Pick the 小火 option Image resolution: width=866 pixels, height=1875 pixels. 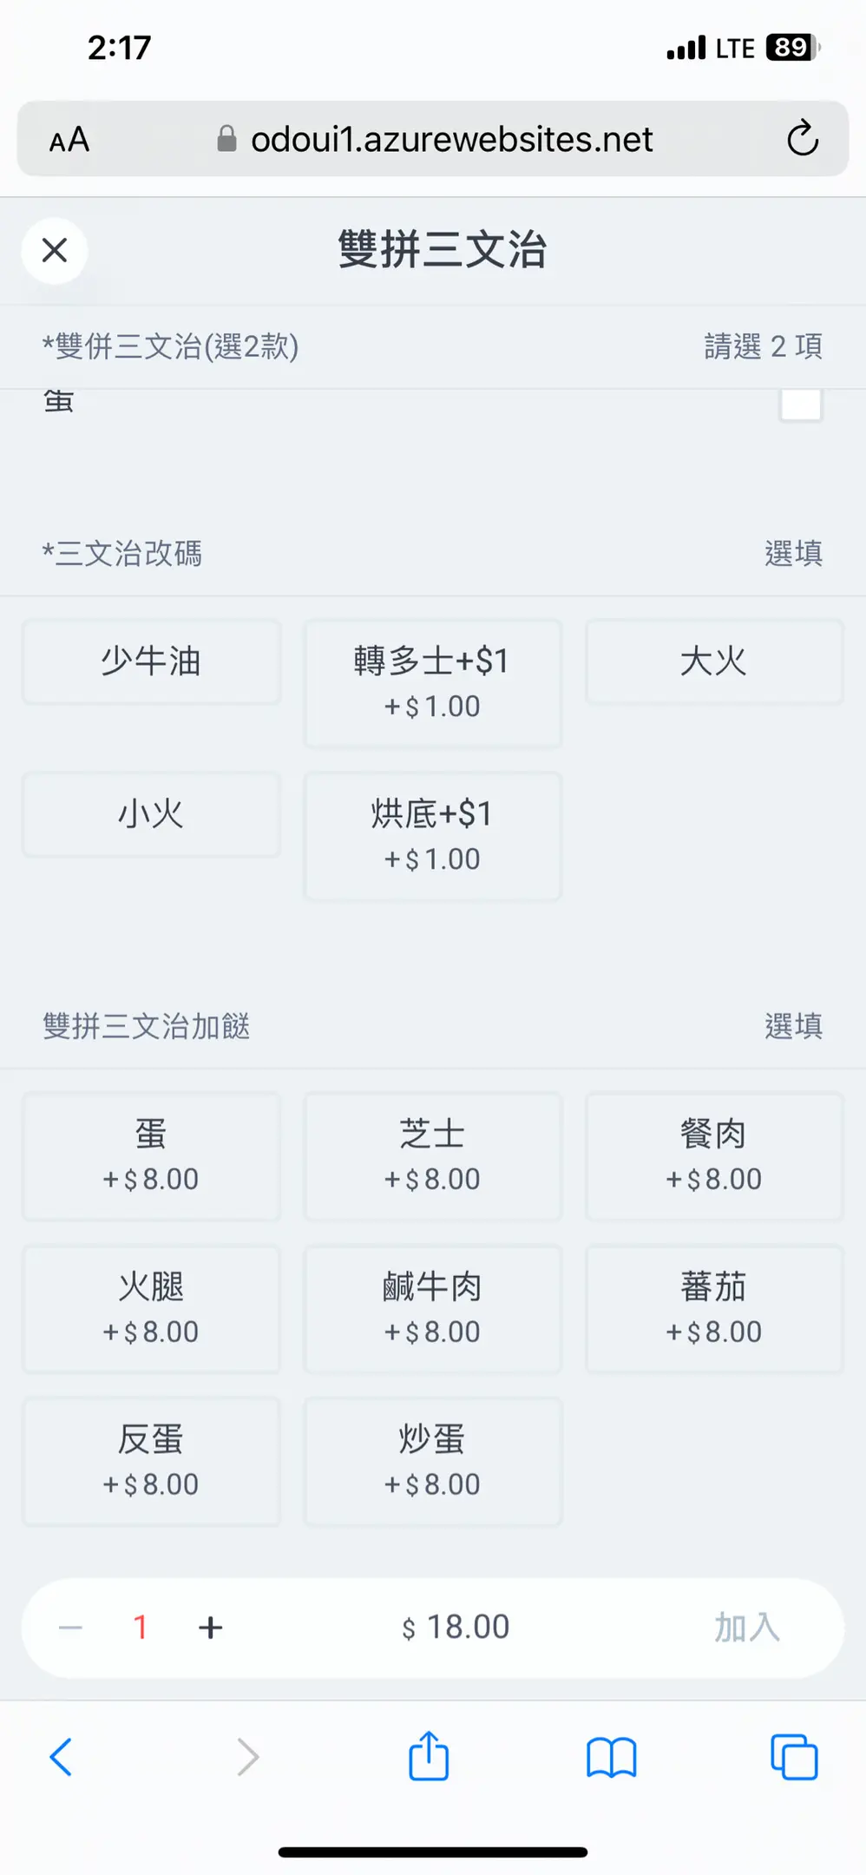click(151, 814)
